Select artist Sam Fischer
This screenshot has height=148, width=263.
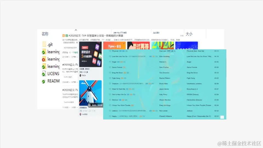click(164, 67)
